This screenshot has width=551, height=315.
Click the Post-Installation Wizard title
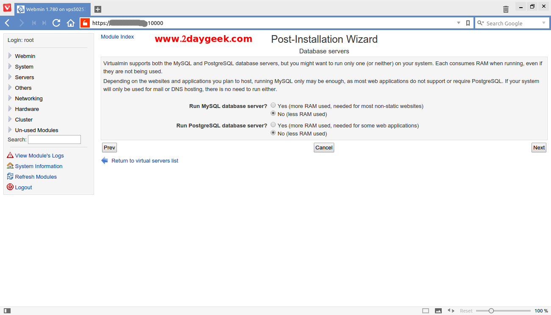click(324, 39)
